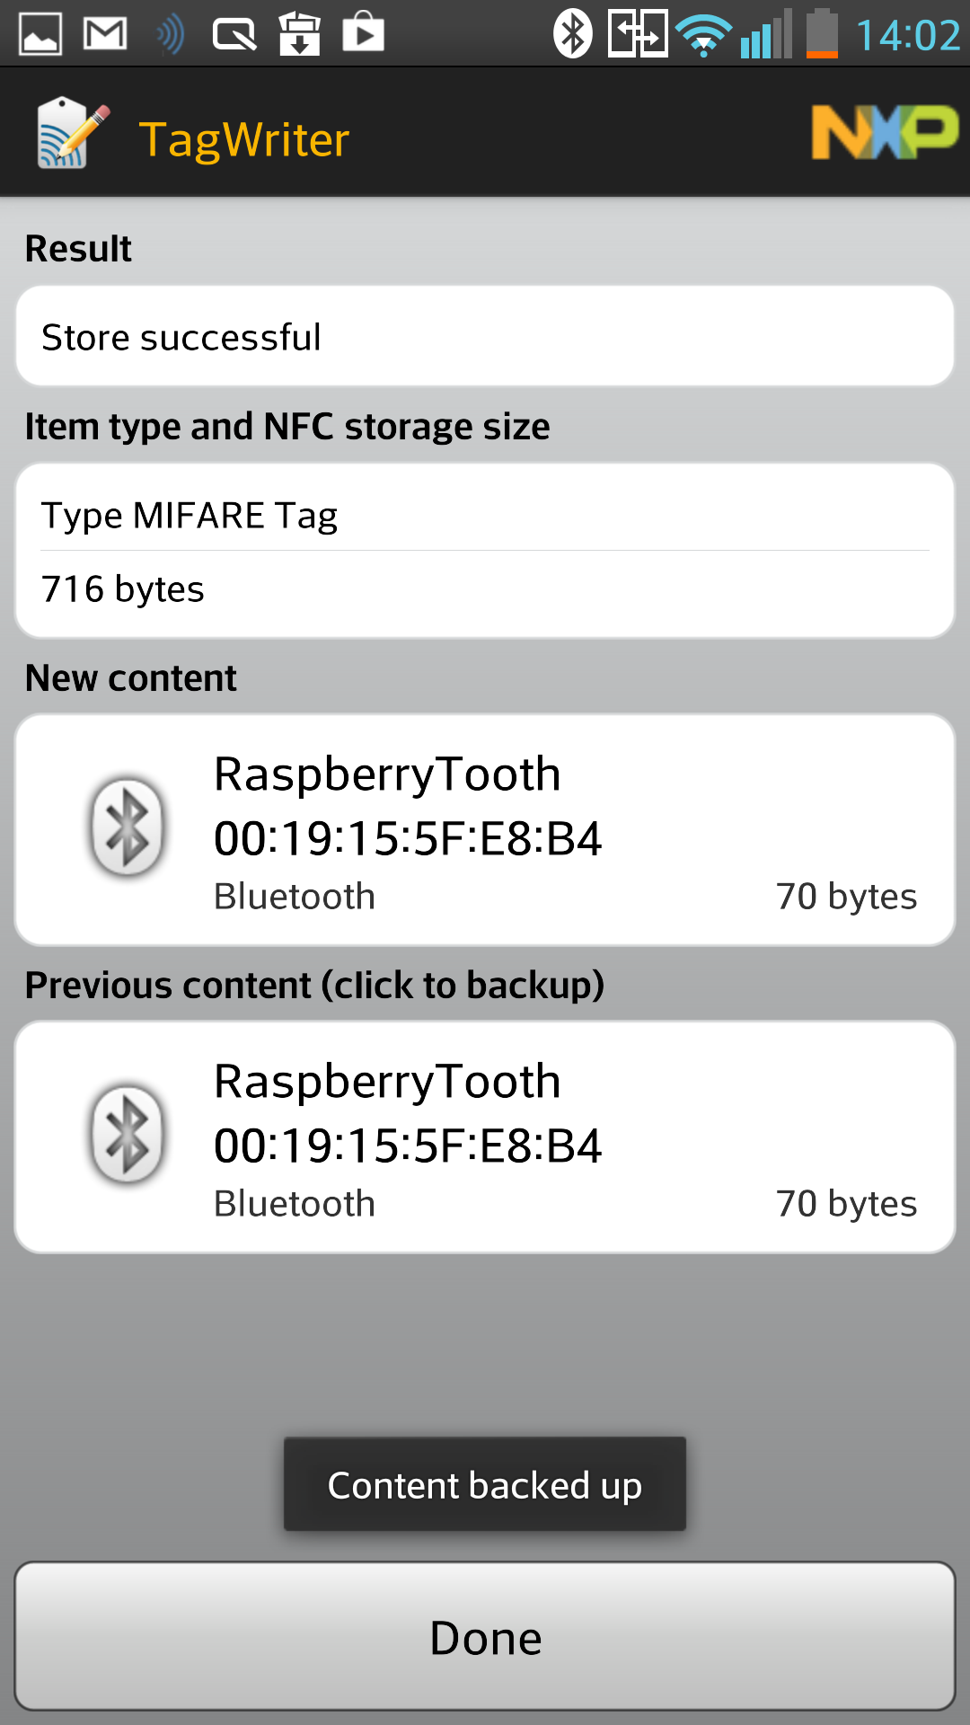Back up Previous content RaspberryTooth entry
The width and height of the screenshot is (970, 1725).
[485, 1137]
